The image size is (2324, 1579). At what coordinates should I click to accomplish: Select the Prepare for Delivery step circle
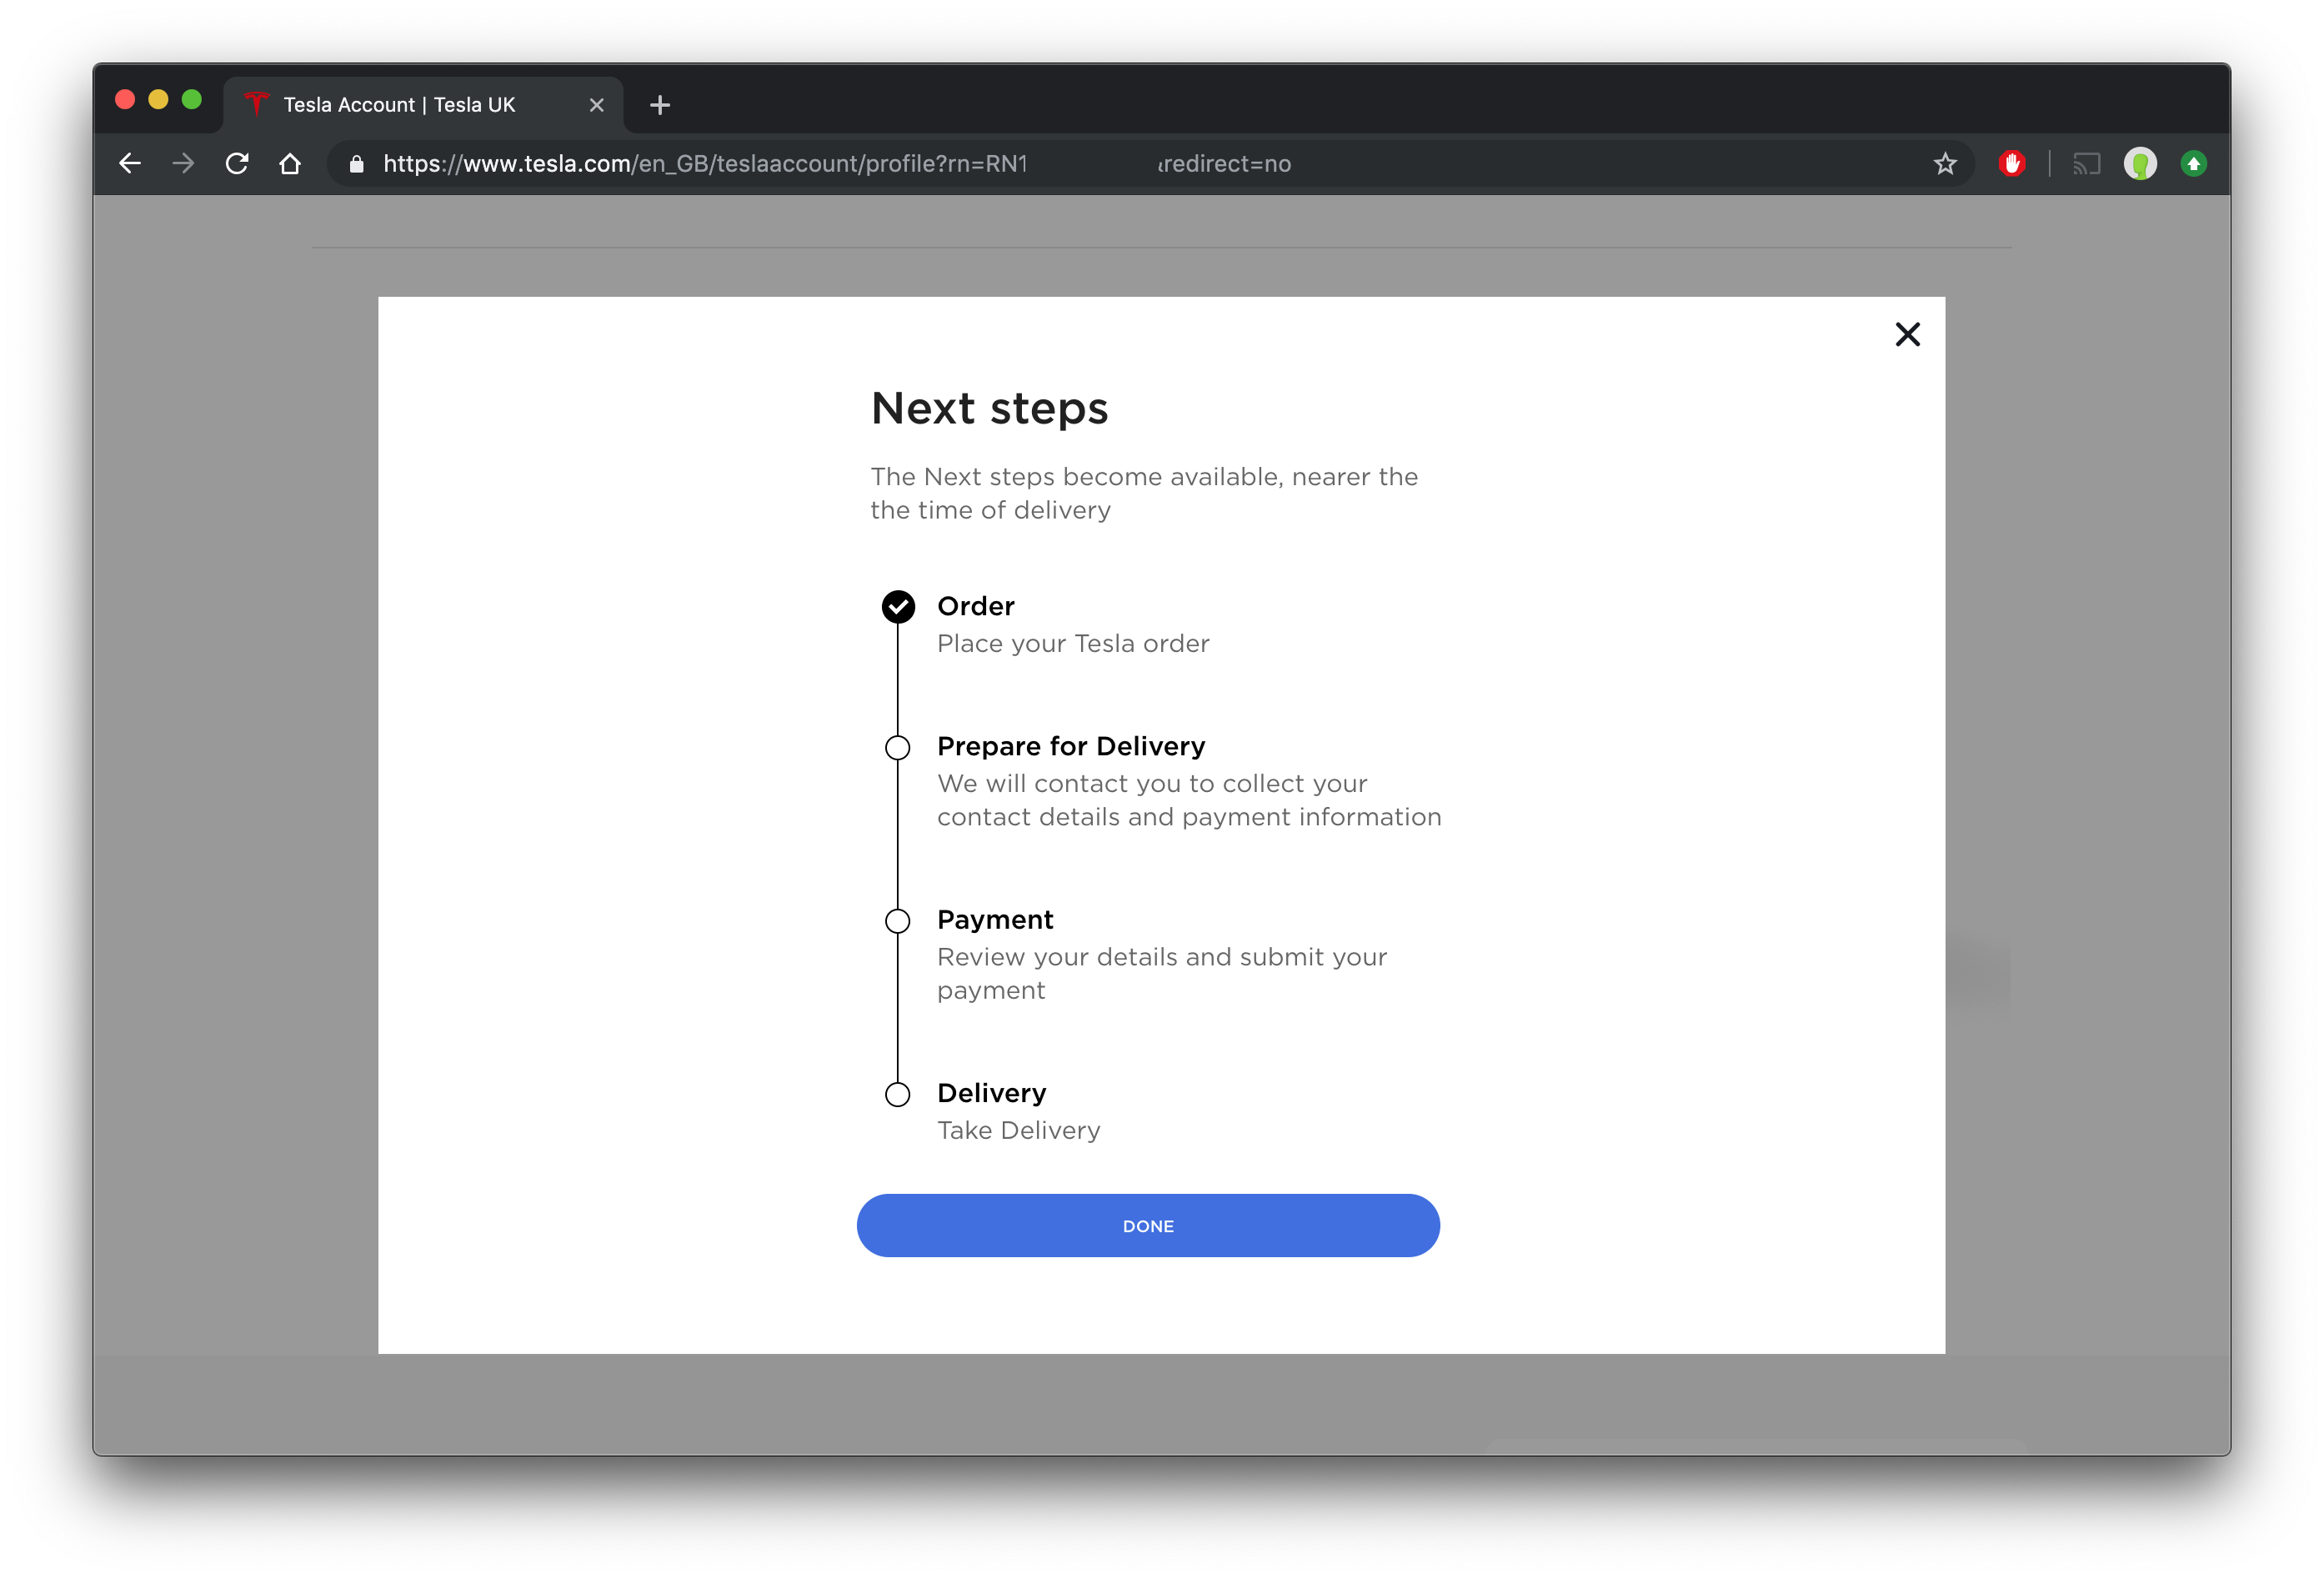tap(898, 747)
